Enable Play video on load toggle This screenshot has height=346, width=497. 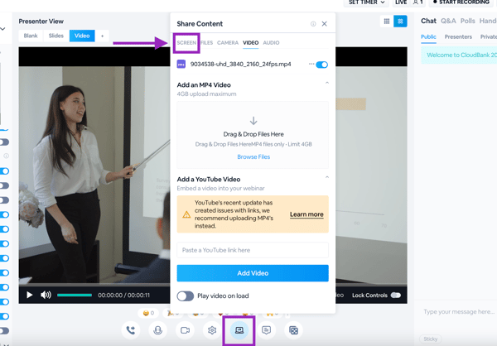click(185, 296)
